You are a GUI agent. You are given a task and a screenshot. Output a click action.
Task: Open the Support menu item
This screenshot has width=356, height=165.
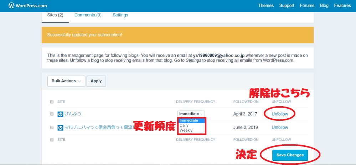287,5
